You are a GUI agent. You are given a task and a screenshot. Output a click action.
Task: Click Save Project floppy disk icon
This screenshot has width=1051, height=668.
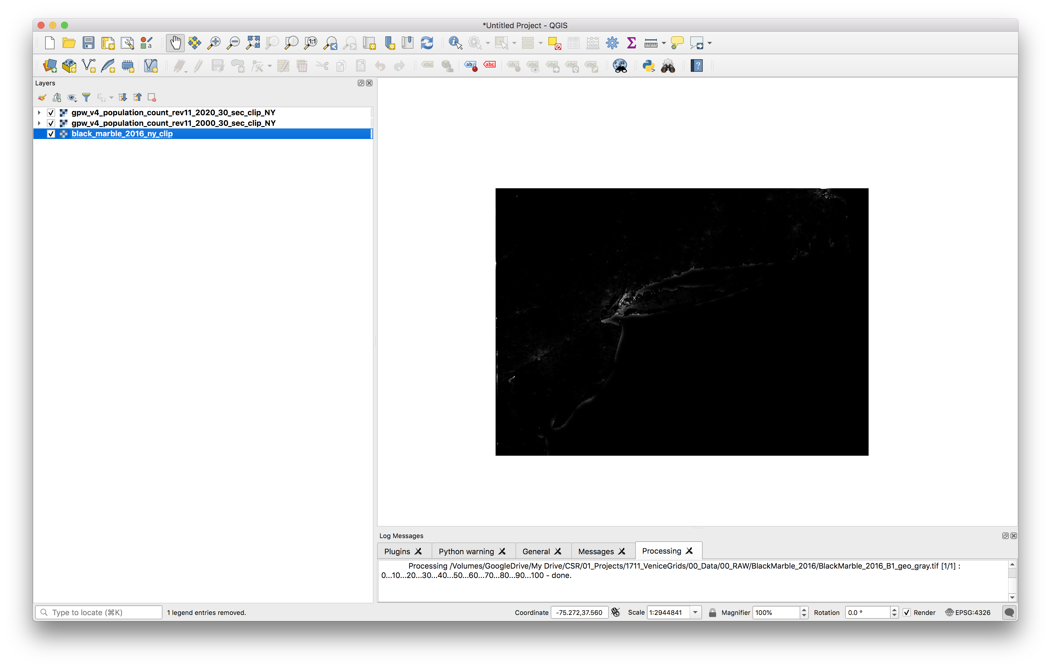tap(89, 43)
